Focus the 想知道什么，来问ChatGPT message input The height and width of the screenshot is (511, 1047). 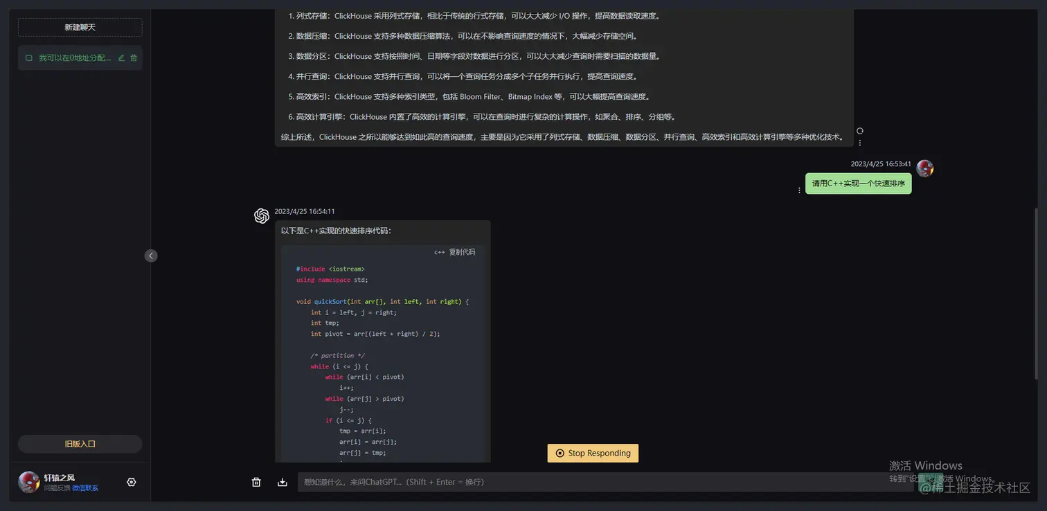[x=606, y=482]
